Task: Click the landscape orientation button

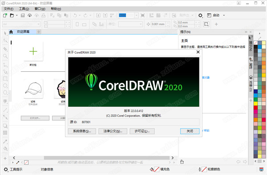Action: (84, 24)
